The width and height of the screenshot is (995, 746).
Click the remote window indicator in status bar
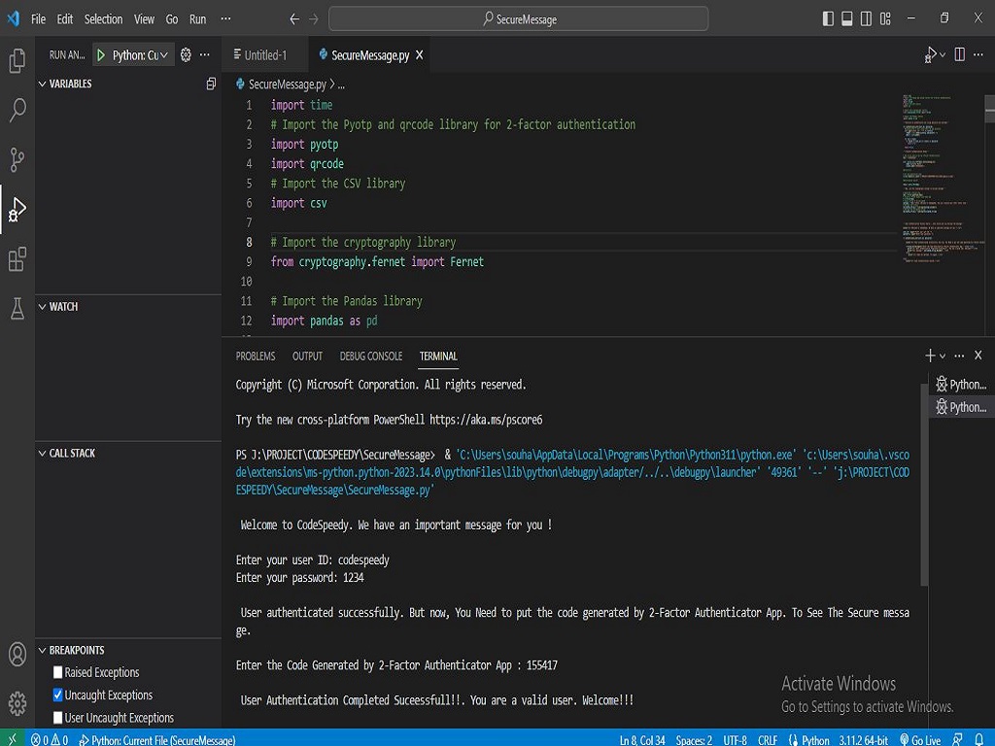pyautogui.click(x=12, y=739)
